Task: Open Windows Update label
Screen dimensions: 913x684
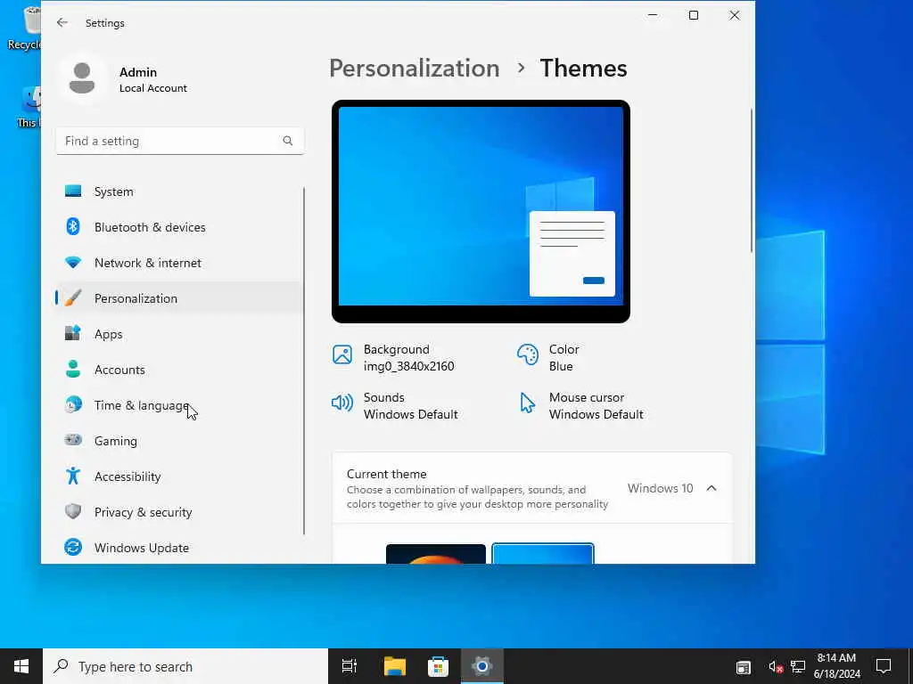Action: 142,548
